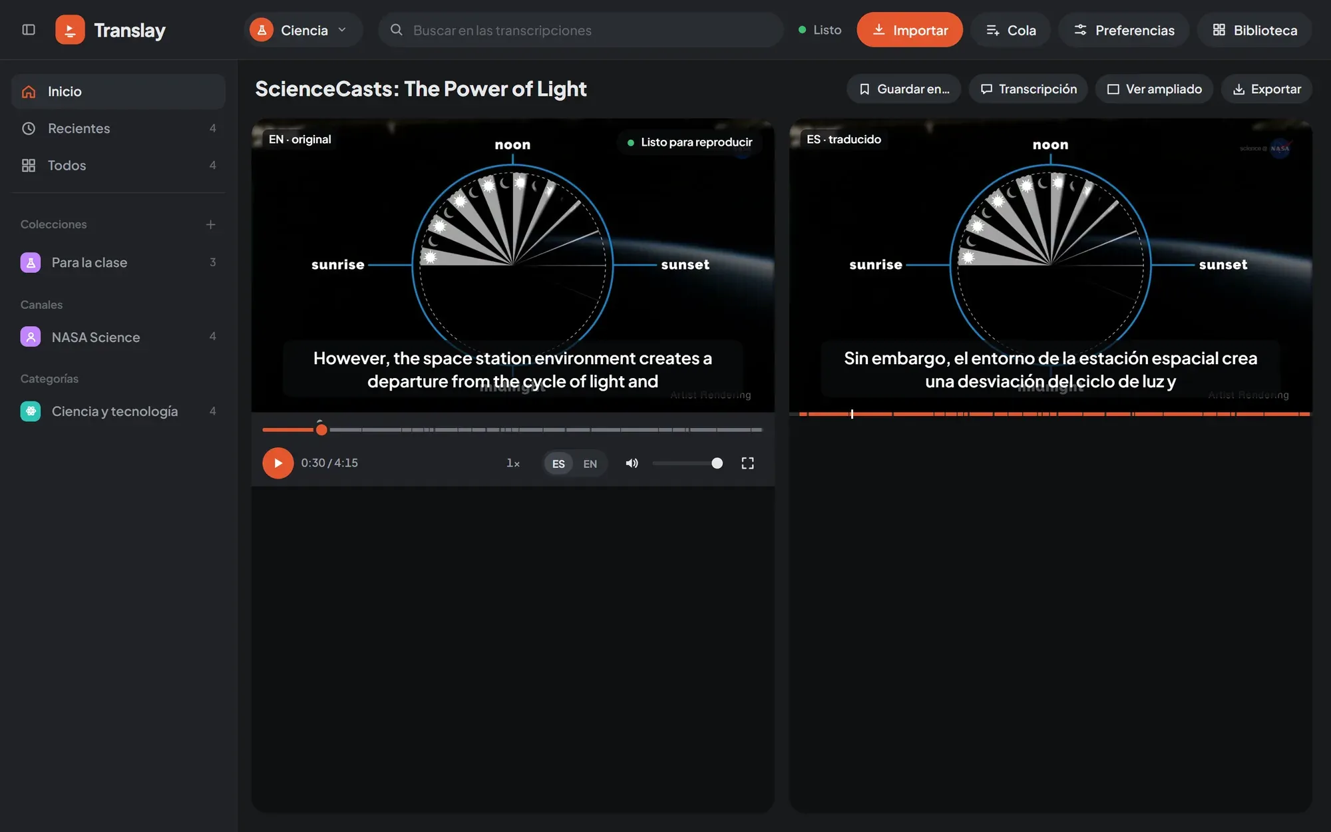The width and height of the screenshot is (1331, 832).
Task: Switch audio language to ES
Action: coord(558,464)
